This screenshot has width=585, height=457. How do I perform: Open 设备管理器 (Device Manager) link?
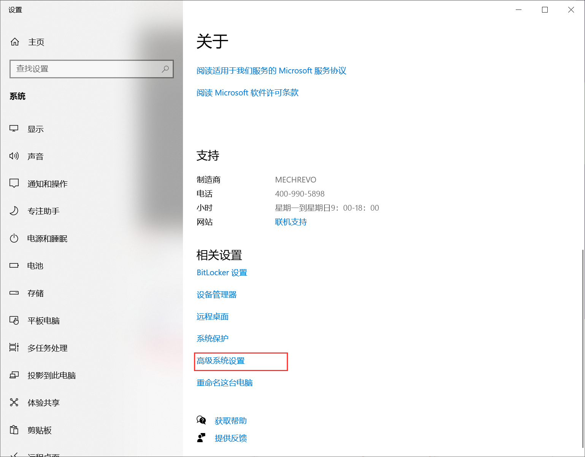[x=216, y=295]
